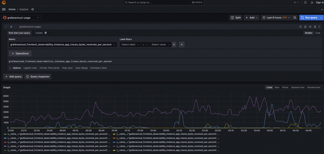This screenshot has height=154, width=324.
Task: Click Kick start your query button
Action: coord(19,33)
